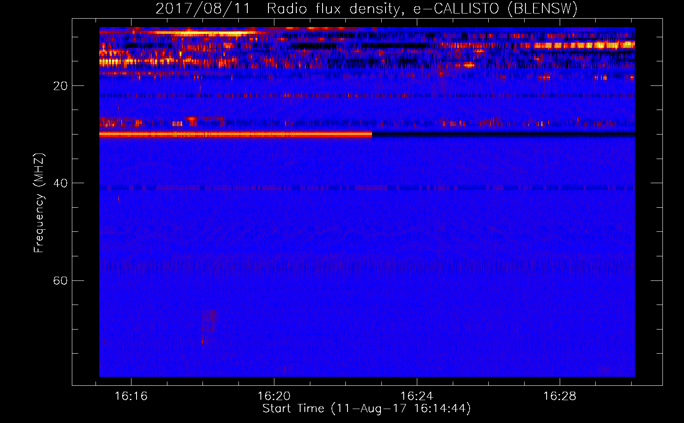
Task: Click the 16:16 time tick label
Action: click(131, 396)
